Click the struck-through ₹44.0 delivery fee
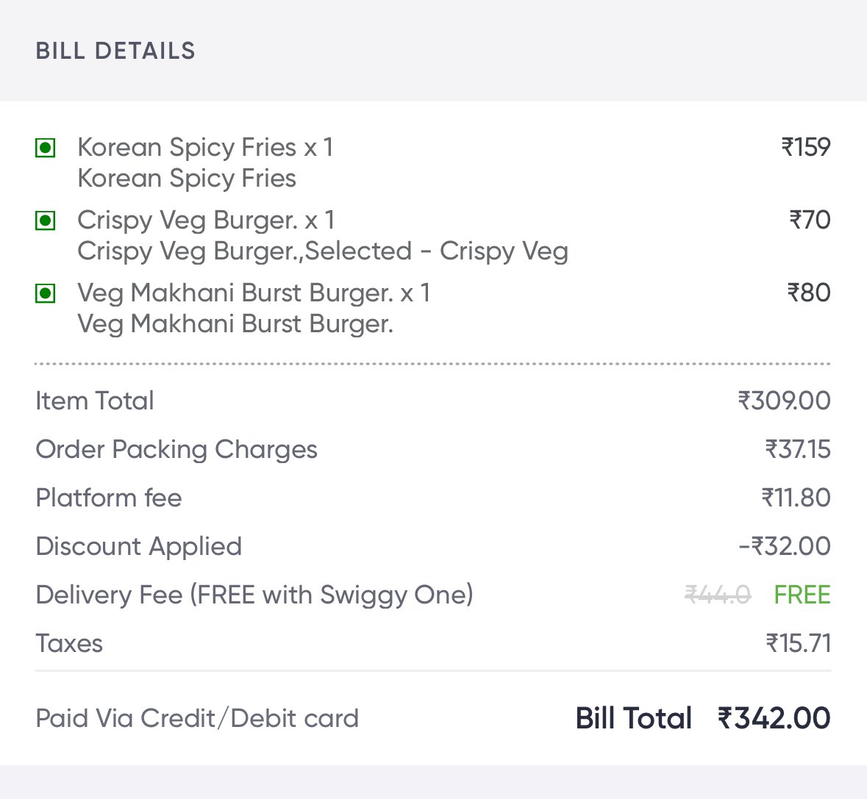This screenshot has height=799, width=867. coord(718,595)
